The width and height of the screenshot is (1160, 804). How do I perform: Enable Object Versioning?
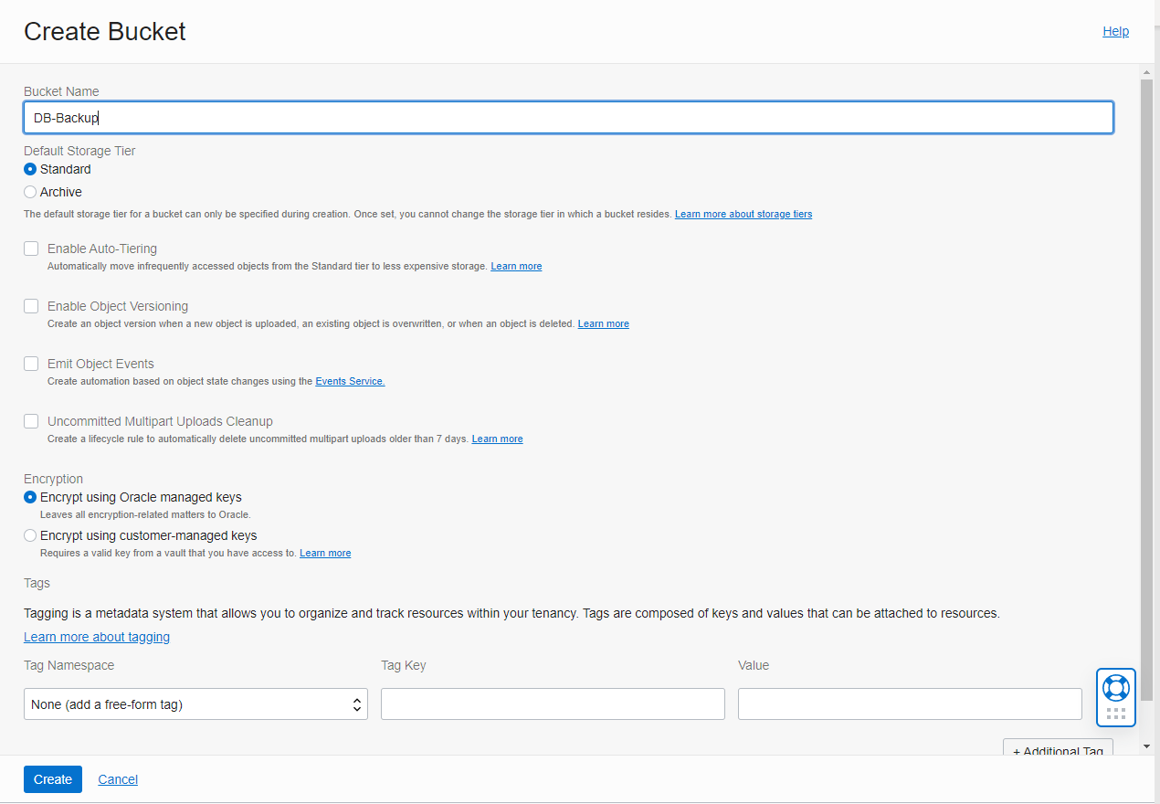[x=30, y=305]
